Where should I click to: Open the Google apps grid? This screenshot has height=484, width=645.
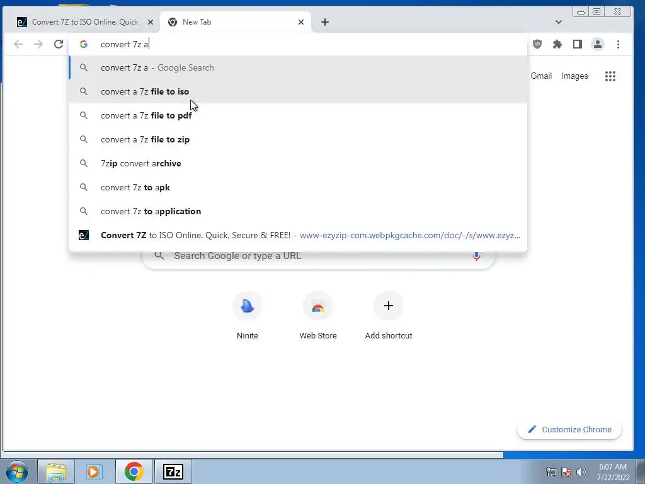[x=610, y=76]
